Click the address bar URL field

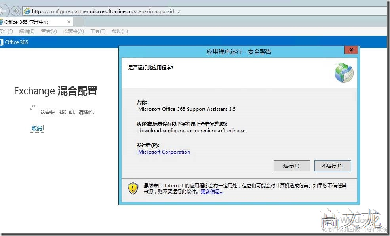(x=204, y=11)
